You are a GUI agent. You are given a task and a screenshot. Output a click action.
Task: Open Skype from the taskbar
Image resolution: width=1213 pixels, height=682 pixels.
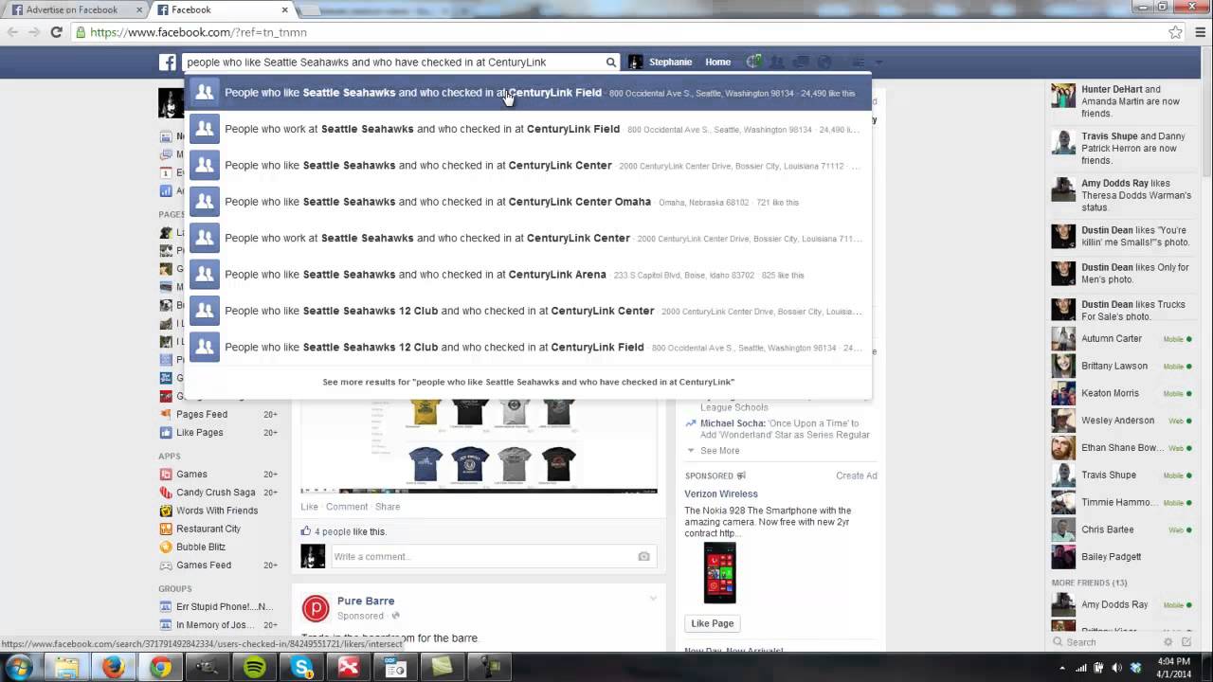[302, 668]
